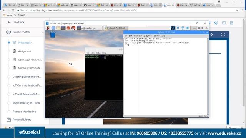This screenshot has height=138, width=246.
Task: Open the Wolfram red wolf icon
Action: [x=73, y=28]
